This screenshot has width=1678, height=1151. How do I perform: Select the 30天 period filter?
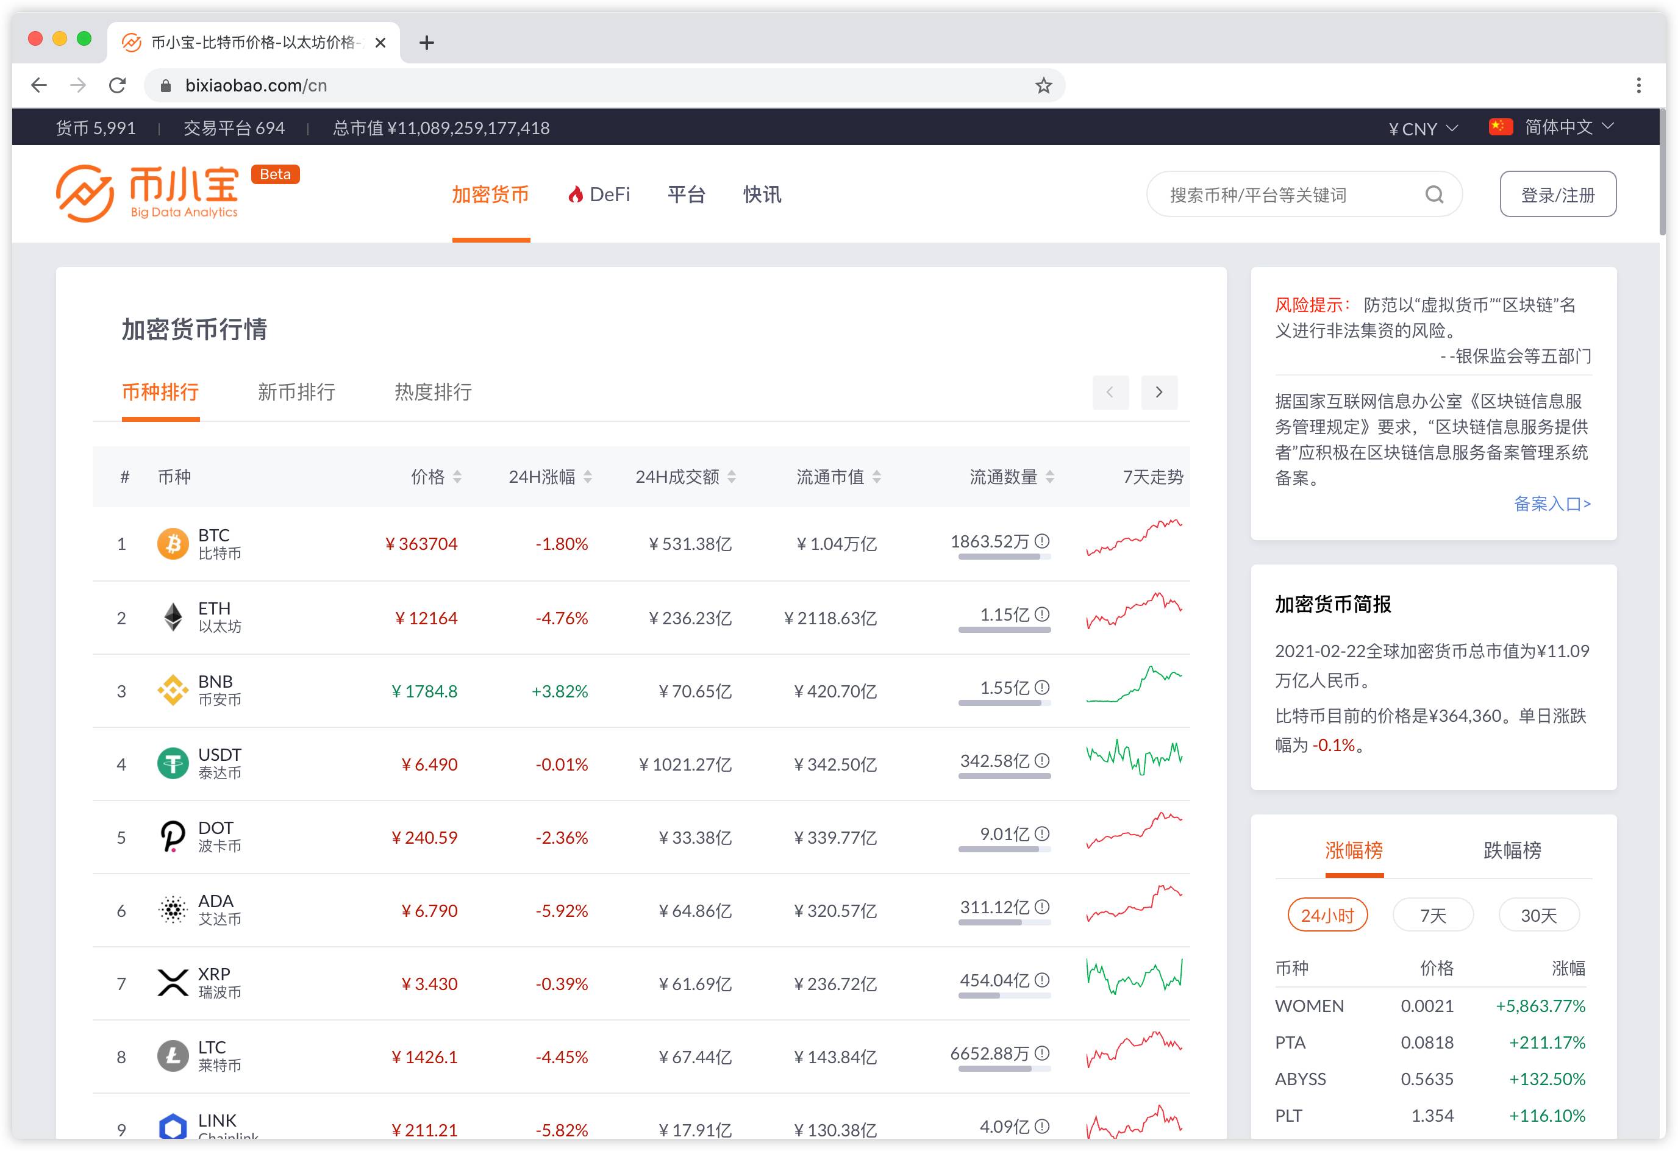coord(1538,915)
